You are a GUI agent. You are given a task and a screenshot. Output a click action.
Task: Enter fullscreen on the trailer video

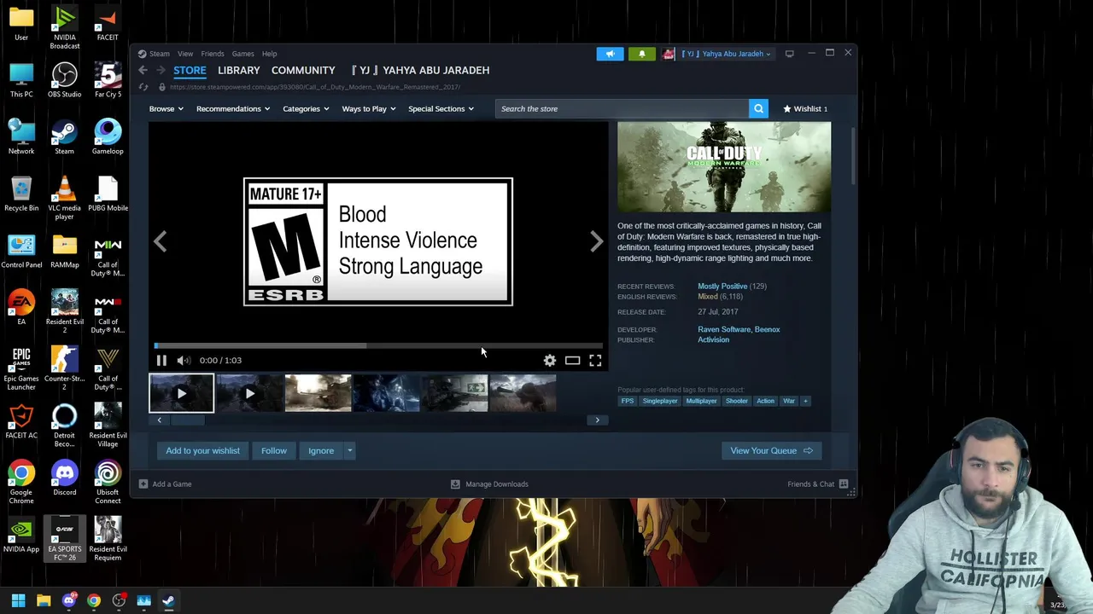595,361
